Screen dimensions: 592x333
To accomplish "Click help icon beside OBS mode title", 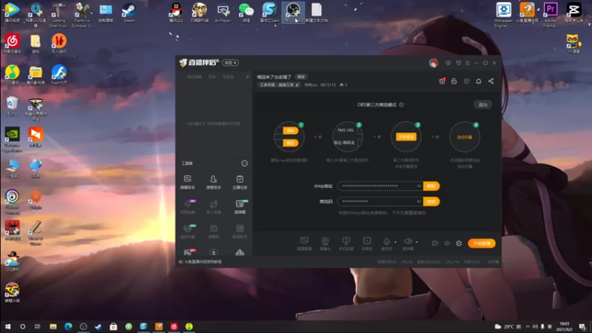I will [401, 104].
